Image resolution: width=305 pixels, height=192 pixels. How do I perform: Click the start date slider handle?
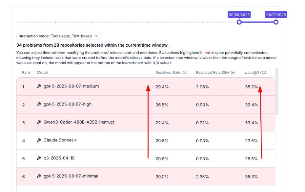pyautogui.click(x=239, y=22)
